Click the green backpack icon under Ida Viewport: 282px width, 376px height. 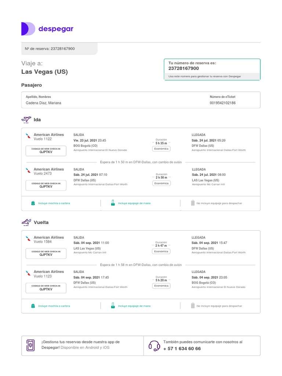tap(33, 203)
